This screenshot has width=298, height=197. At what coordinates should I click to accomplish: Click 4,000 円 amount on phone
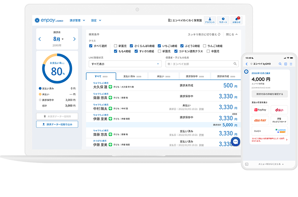point(261,79)
